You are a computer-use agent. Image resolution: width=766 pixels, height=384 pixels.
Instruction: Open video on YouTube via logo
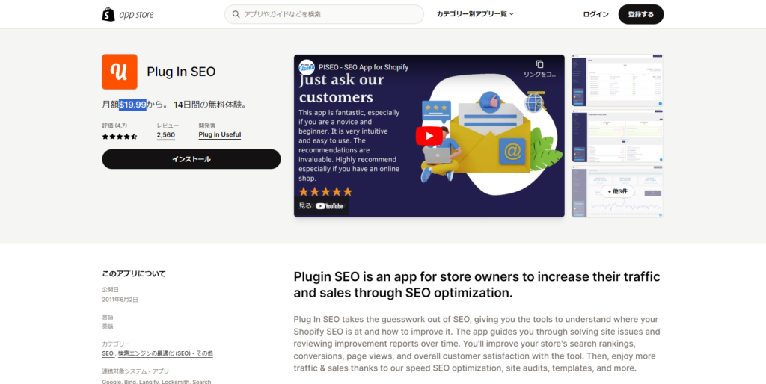point(329,206)
